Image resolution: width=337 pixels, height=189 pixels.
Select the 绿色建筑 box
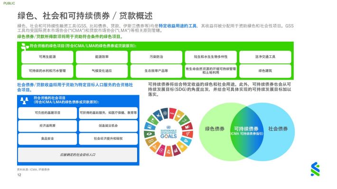[x=265, y=71]
